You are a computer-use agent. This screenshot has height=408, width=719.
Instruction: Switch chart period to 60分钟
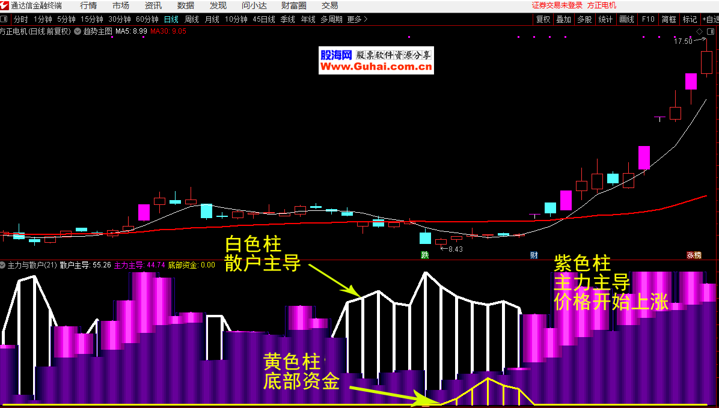click(147, 19)
